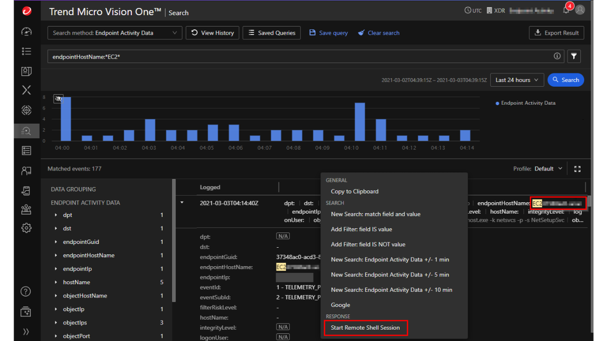Click the query info icon in search bar

point(557,56)
